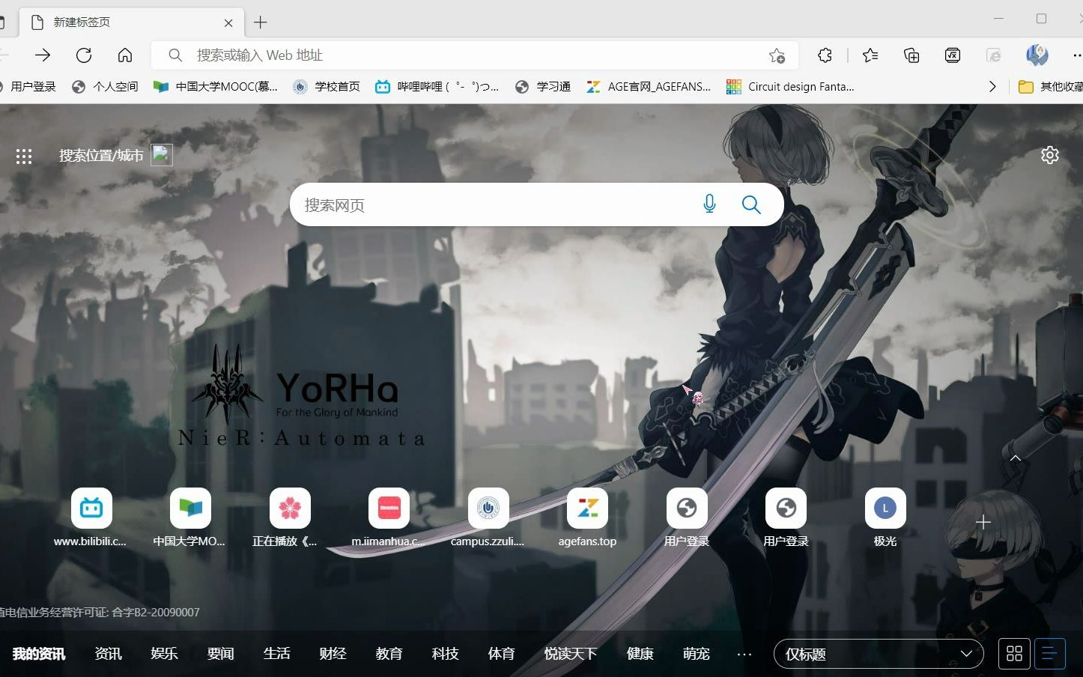Screen dimensions: 1083x677
Task: Open the 仅标题 feed display dropdown
Action: click(878, 653)
